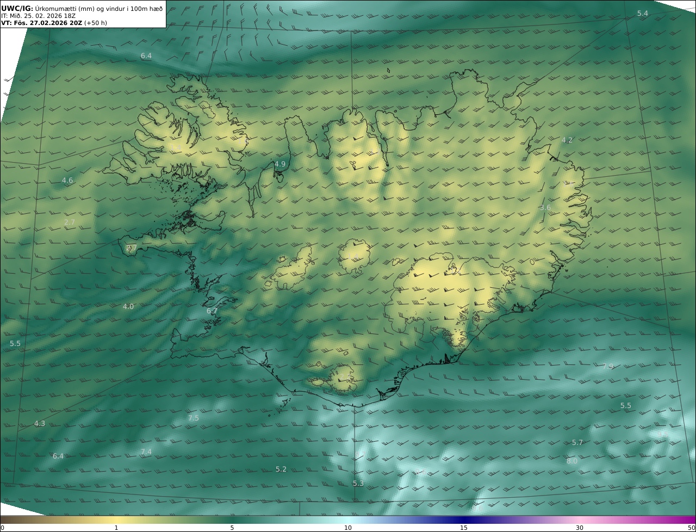Click the 5.3 value label
Screen dimensions: 696x532
tap(358, 483)
